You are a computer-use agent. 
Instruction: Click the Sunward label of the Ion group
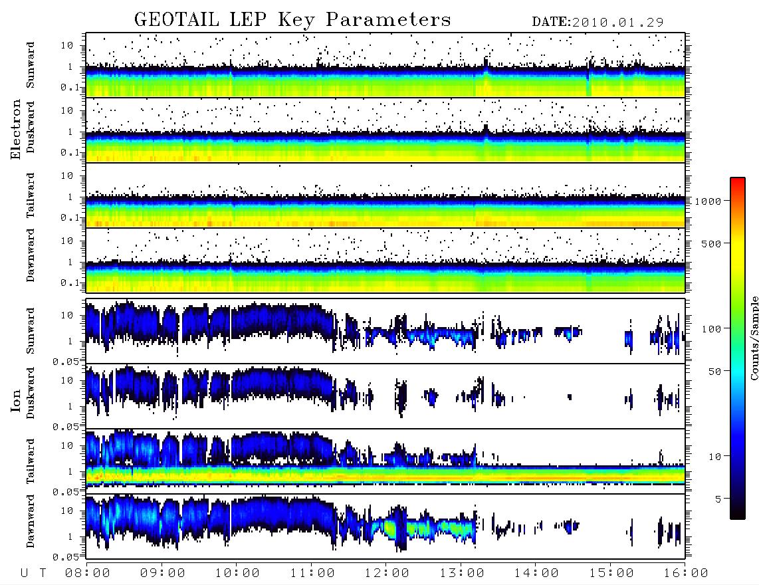pyautogui.click(x=31, y=331)
